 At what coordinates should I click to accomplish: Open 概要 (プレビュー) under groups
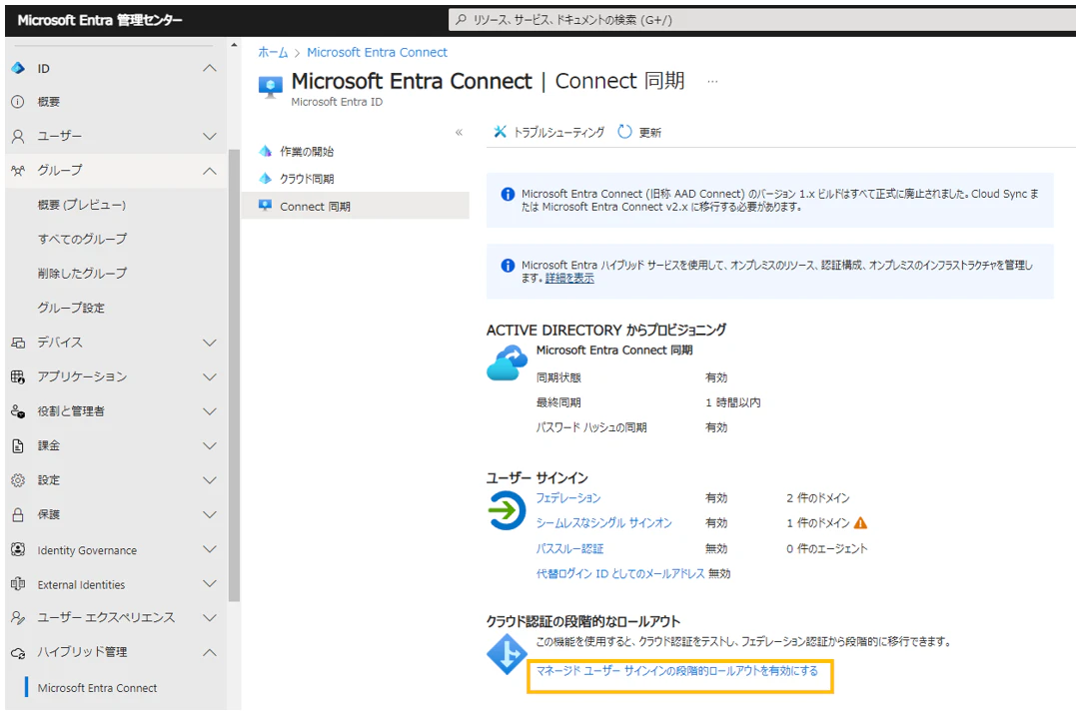(82, 205)
